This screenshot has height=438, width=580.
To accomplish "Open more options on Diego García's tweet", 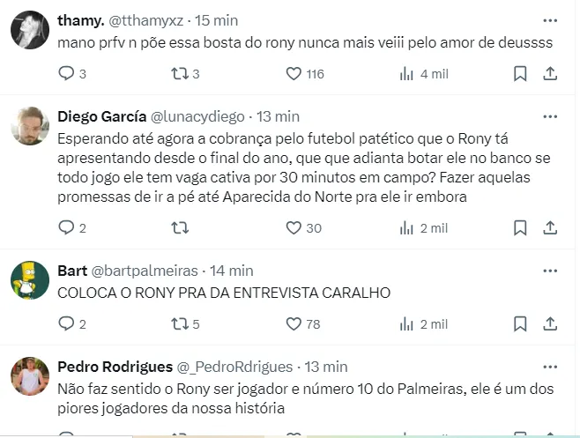I will pos(549,115).
